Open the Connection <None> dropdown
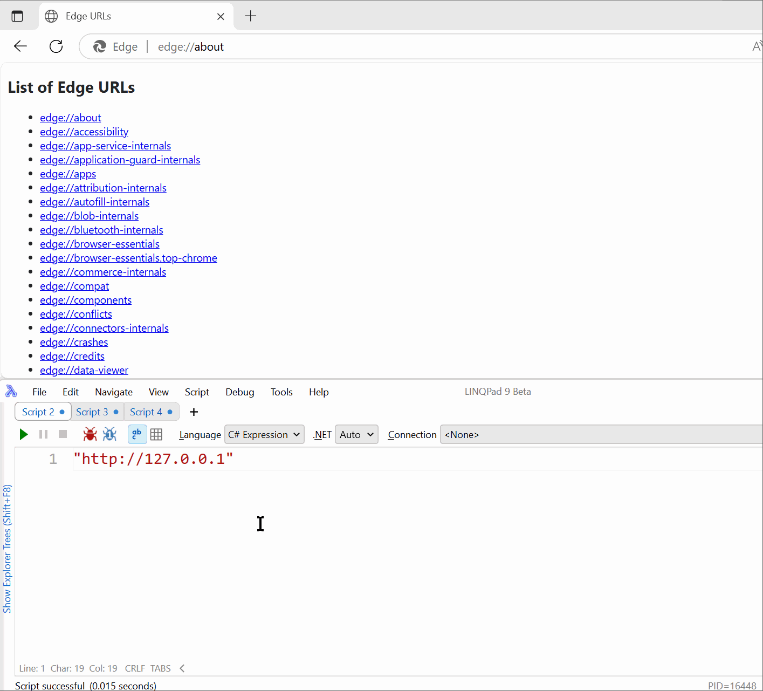This screenshot has height=691, width=763. 601,435
